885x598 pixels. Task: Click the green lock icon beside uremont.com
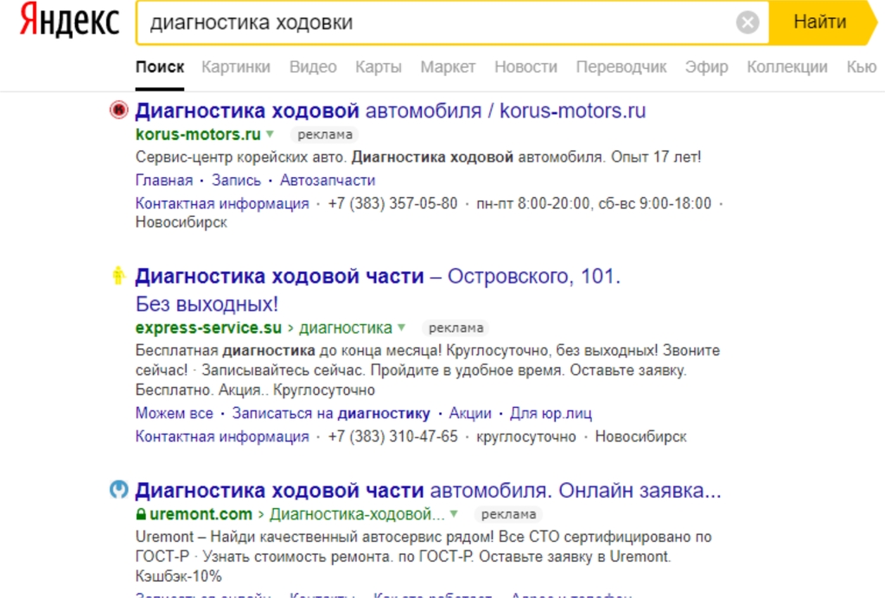tap(142, 514)
